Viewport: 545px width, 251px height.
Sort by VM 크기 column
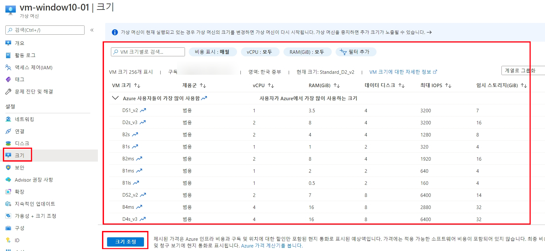(x=126, y=85)
